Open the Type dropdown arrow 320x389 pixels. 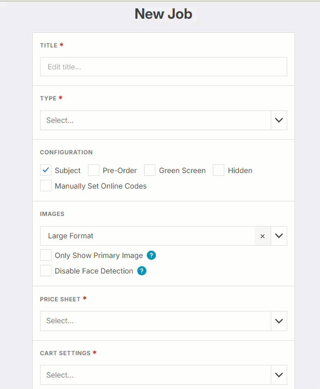click(x=279, y=121)
